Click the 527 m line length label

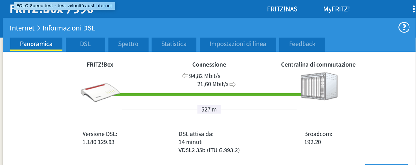tap(209, 109)
